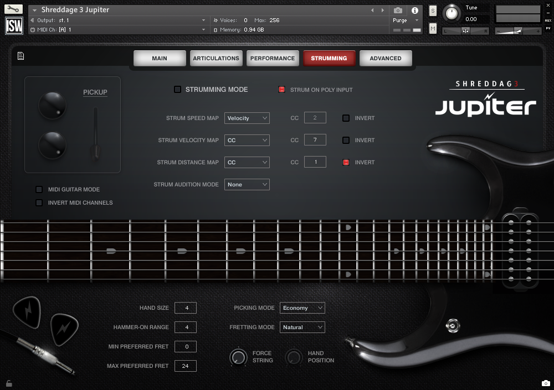Solo the instrument with the S icon
The width and height of the screenshot is (554, 390).
(432, 10)
